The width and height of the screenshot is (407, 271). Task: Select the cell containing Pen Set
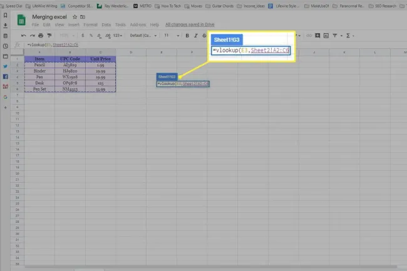pos(39,89)
